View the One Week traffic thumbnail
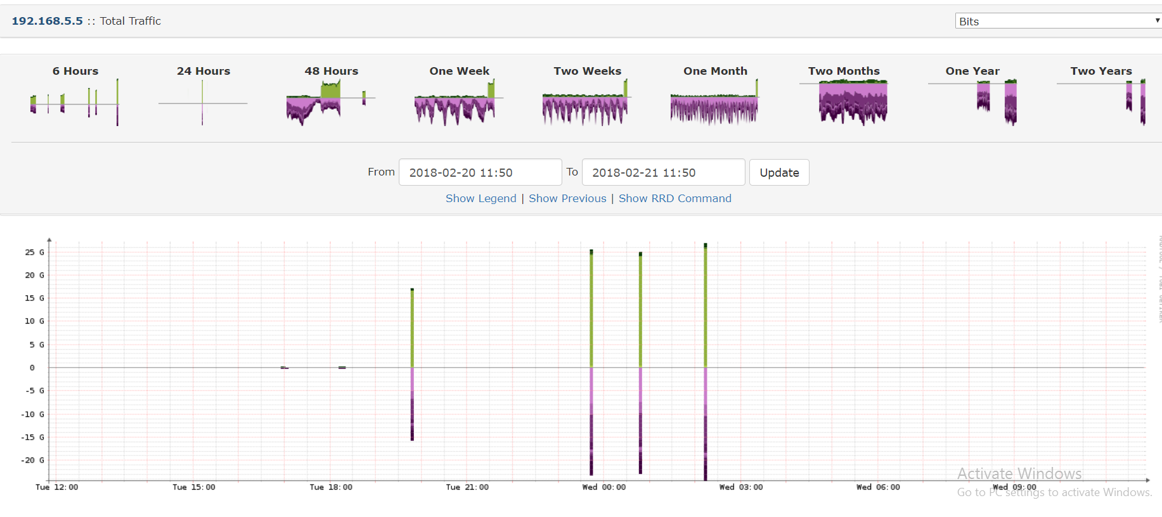This screenshot has width=1162, height=517. coord(459,102)
